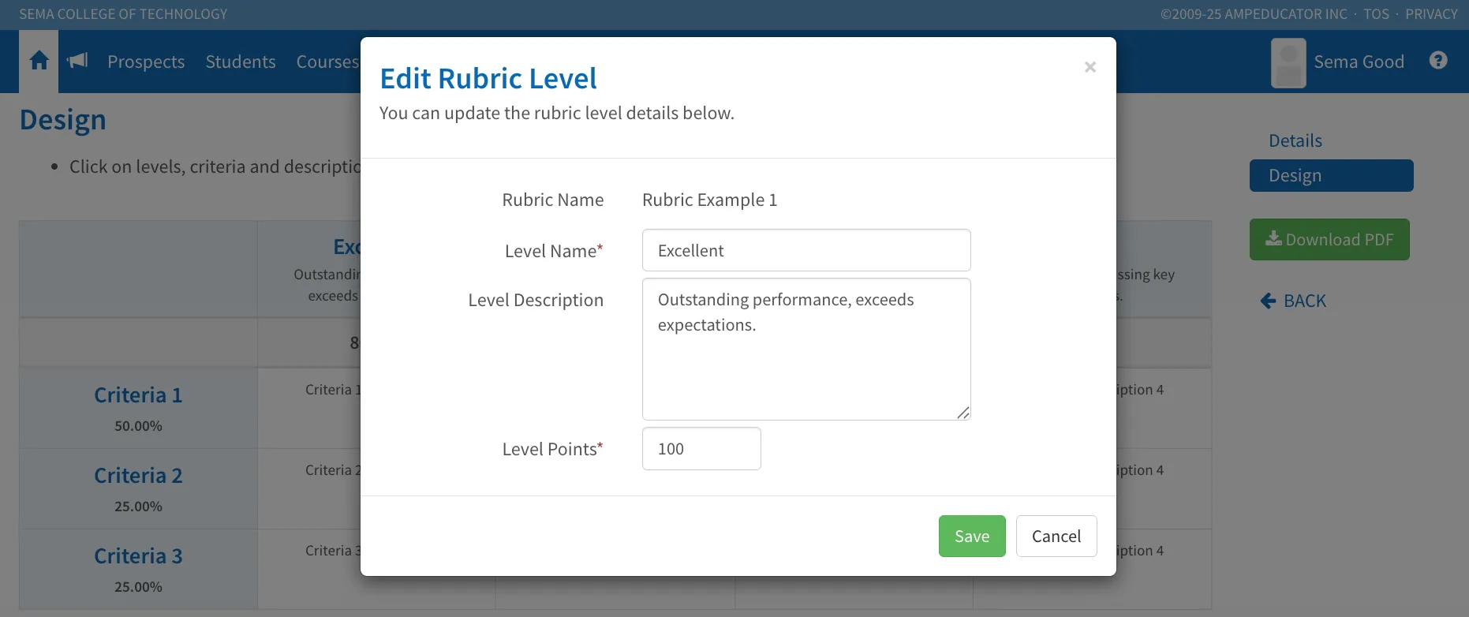This screenshot has height=617, width=1469.
Task: Click the help question mark icon
Action: (1438, 61)
